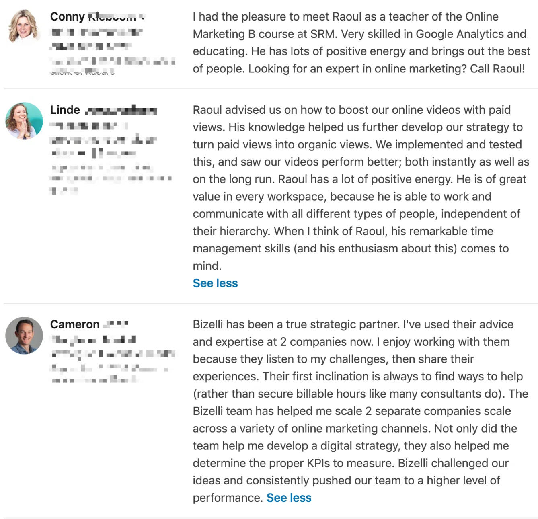Image resolution: width=538 pixels, height=519 pixels.
Task: Collapse Cameron's recommendation with See less
Action: [289, 498]
